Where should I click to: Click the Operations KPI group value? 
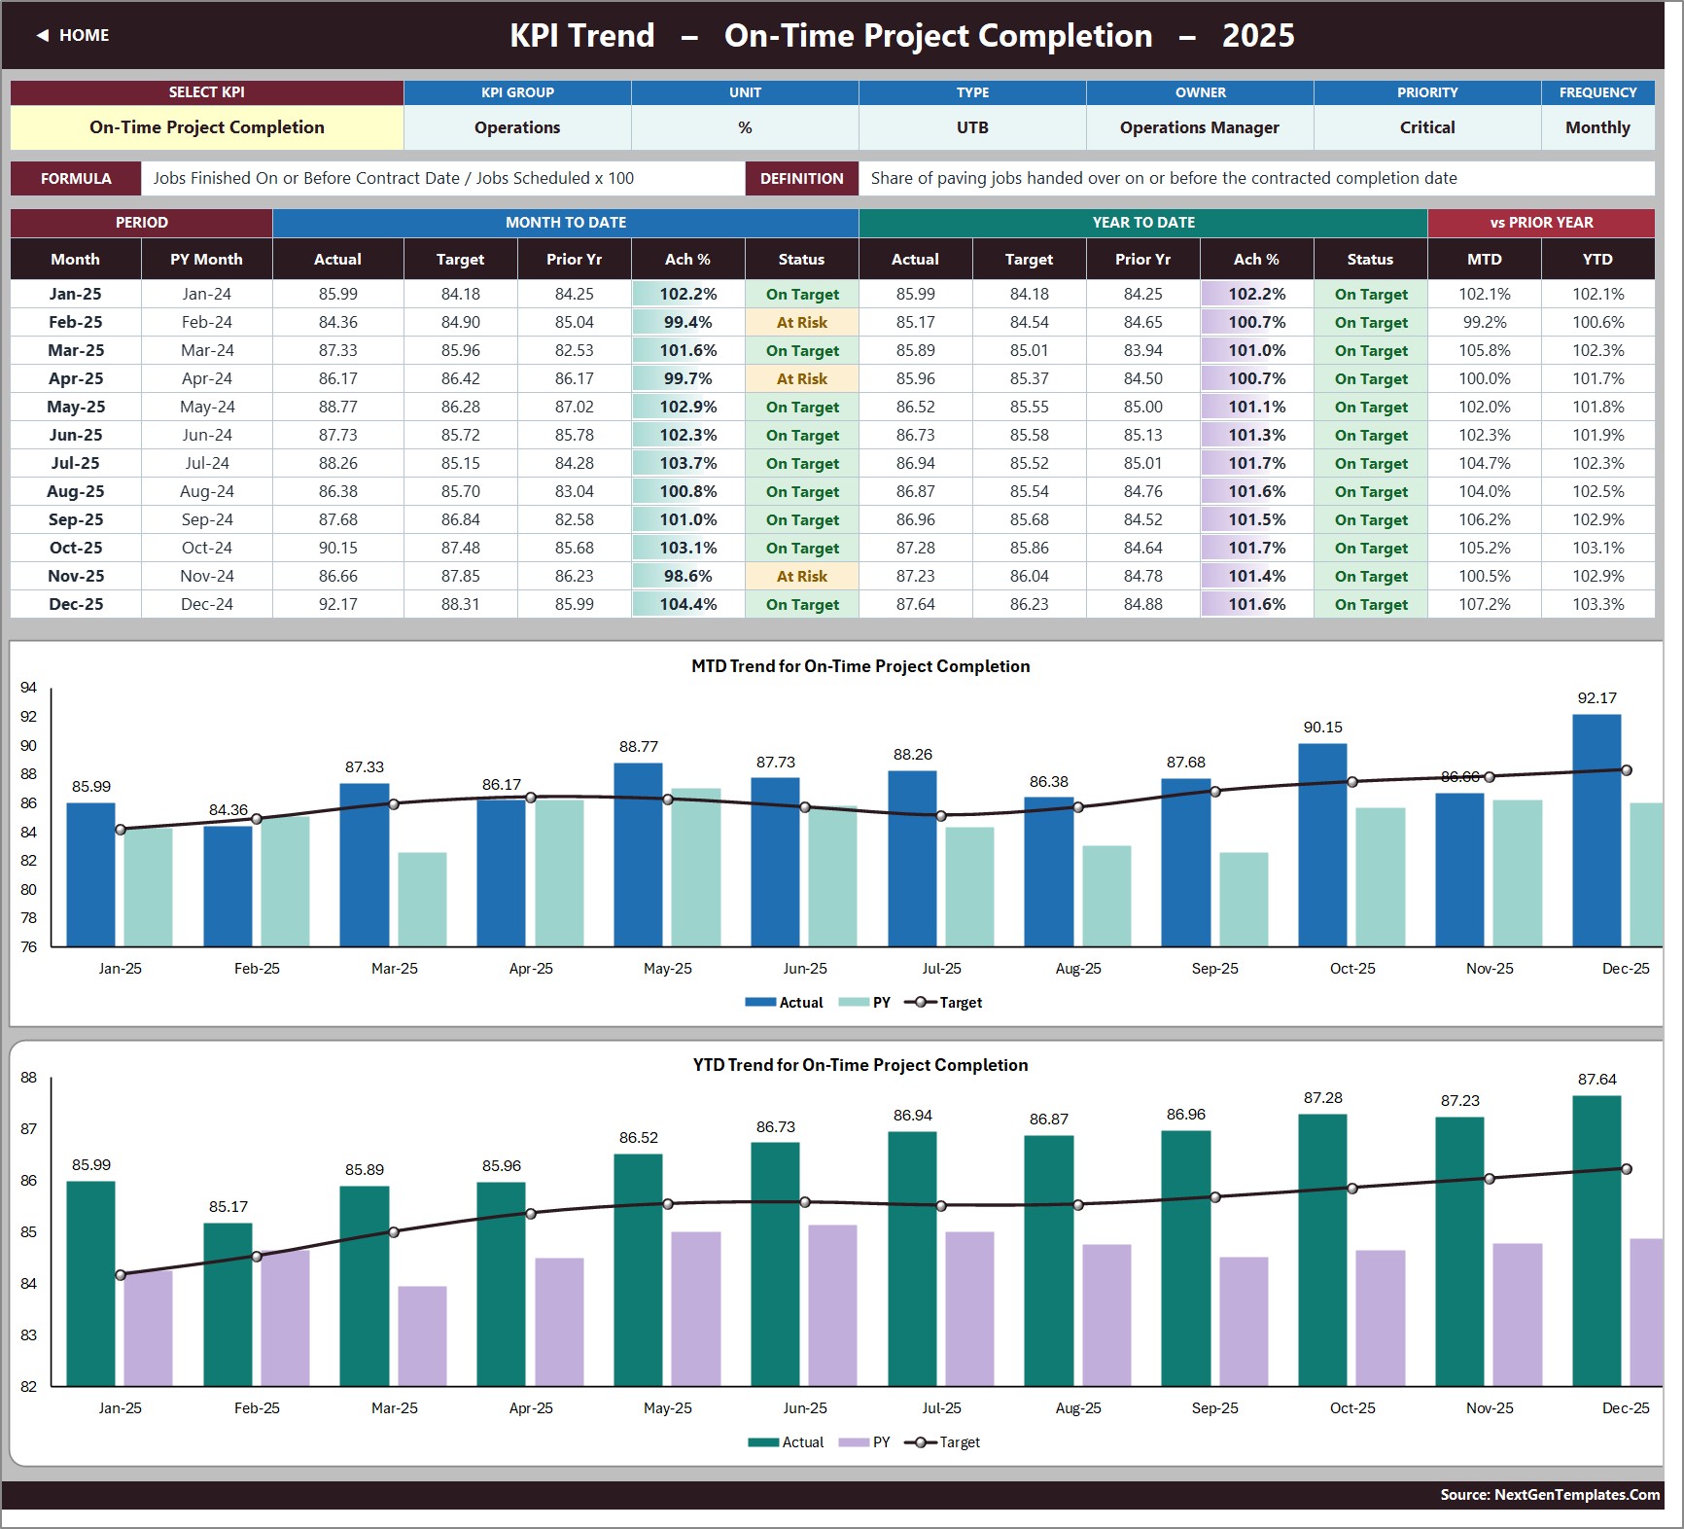(517, 127)
